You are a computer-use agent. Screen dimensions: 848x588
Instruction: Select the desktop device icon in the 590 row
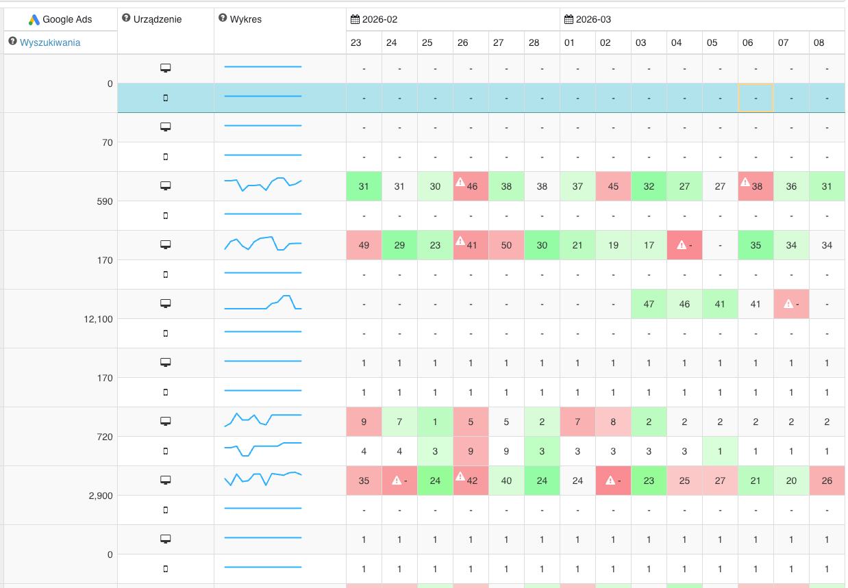[165, 186]
